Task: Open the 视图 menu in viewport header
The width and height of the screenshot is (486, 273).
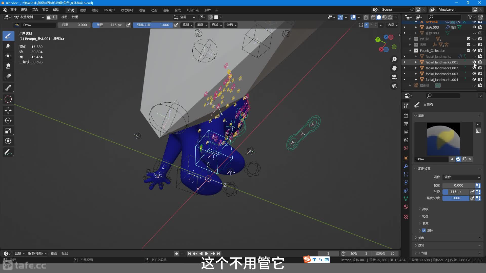Action: [x=64, y=17]
